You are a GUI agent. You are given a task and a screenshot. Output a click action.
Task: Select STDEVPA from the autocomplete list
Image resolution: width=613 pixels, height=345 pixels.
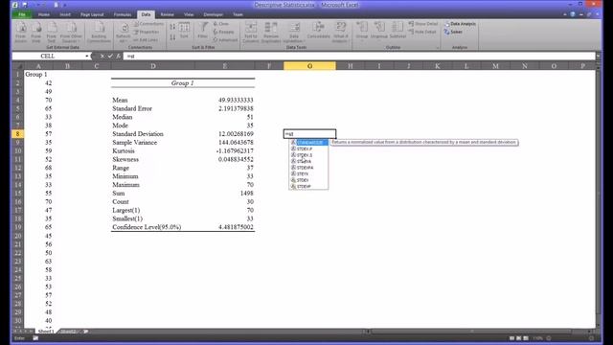308,168
